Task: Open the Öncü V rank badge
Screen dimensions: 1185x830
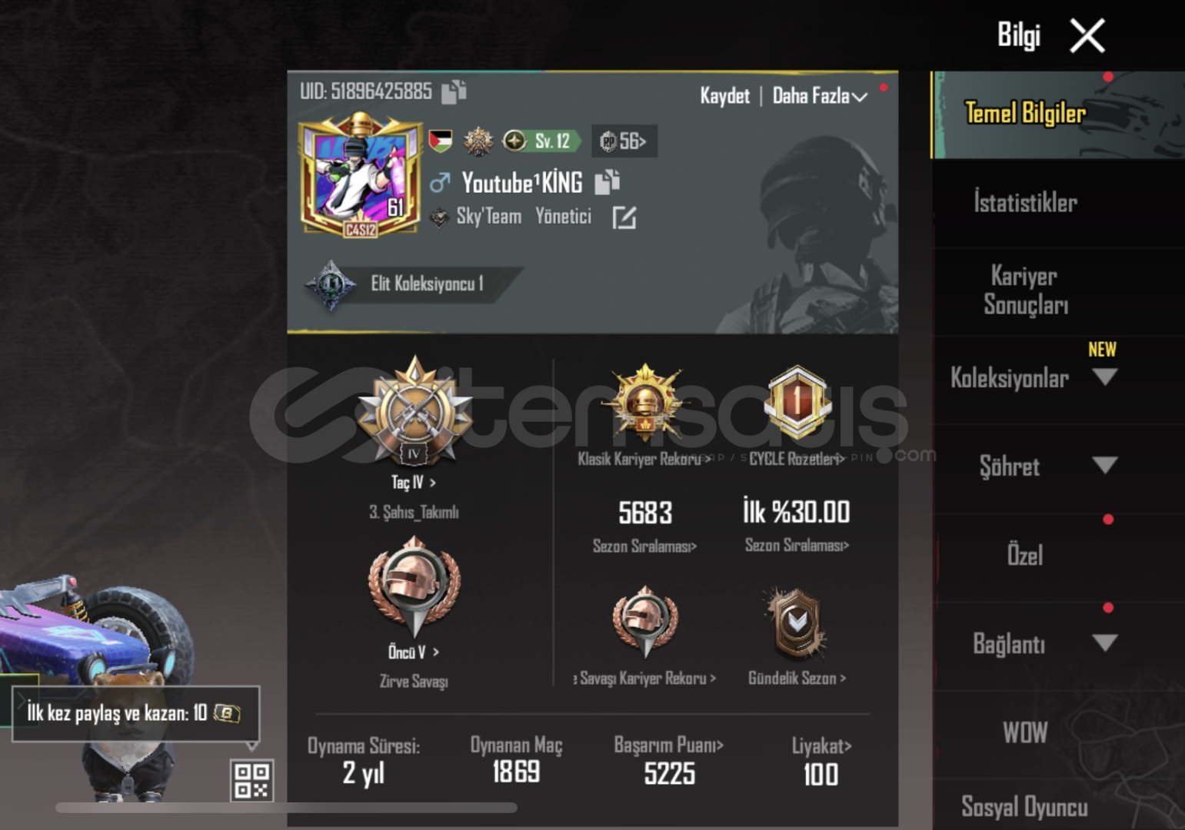Action: tap(414, 587)
